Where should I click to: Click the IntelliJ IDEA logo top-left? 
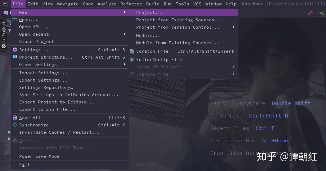click(x=5, y=4)
